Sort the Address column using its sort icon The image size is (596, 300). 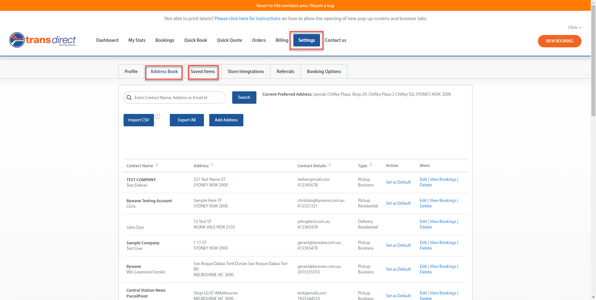pyautogui.click(x=212, y=165)
